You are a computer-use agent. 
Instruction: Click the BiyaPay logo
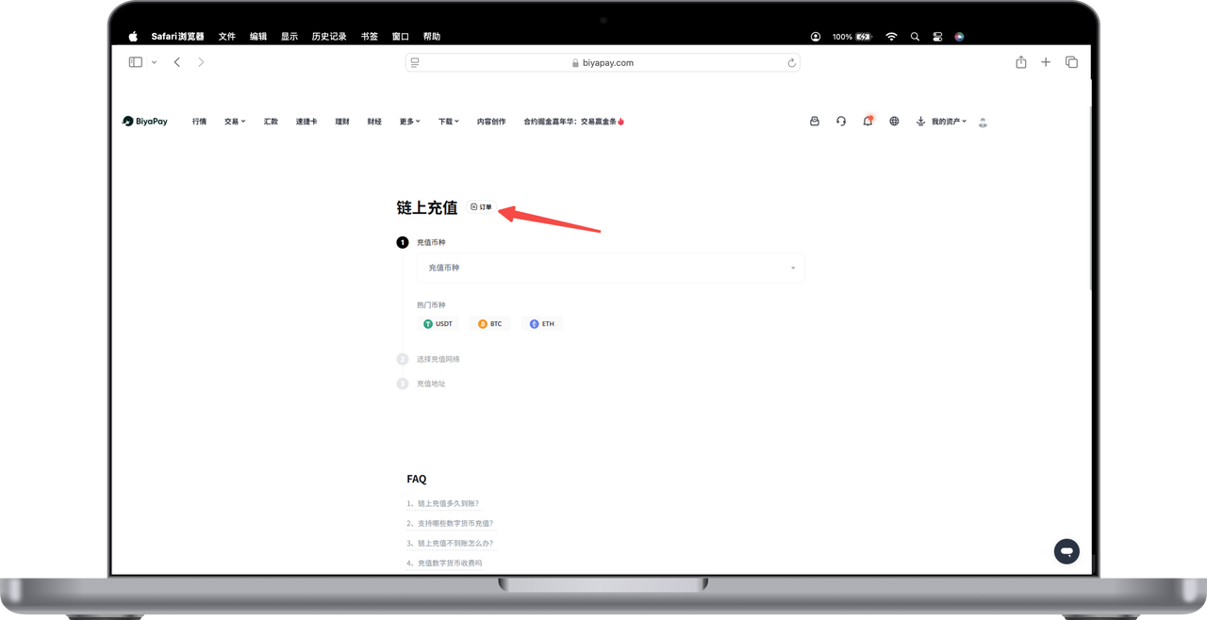[x=145, y=122]
